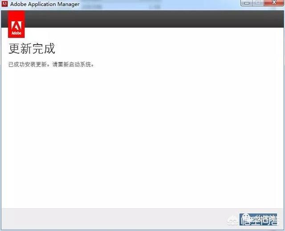Select the '更新完成' heading text

point(32,49)
